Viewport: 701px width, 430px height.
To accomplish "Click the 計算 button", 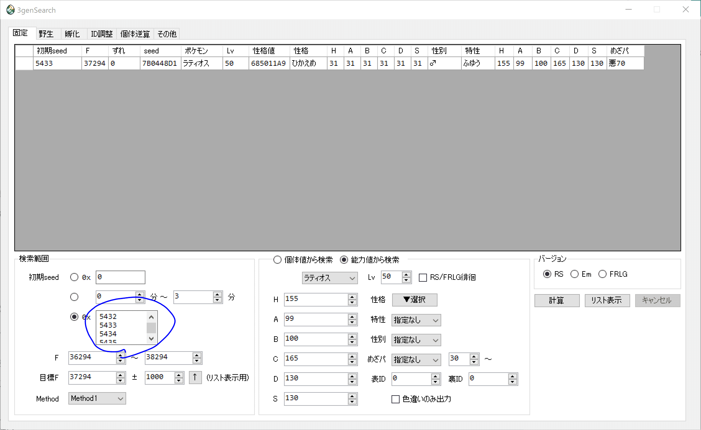I will (x=557, y=300).
